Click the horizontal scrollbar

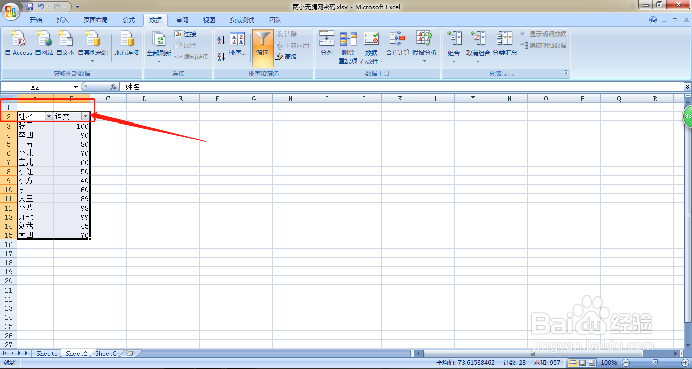point(533,353)
